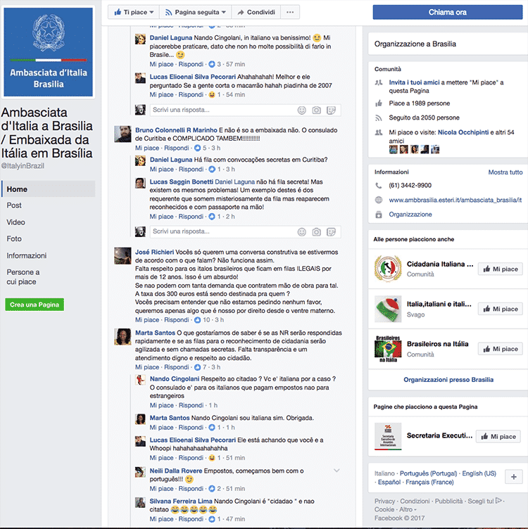Image resolution: width=528 pixels, height=529 pixels.
Task: Click the Organizzazione category link
Action: 410,215
